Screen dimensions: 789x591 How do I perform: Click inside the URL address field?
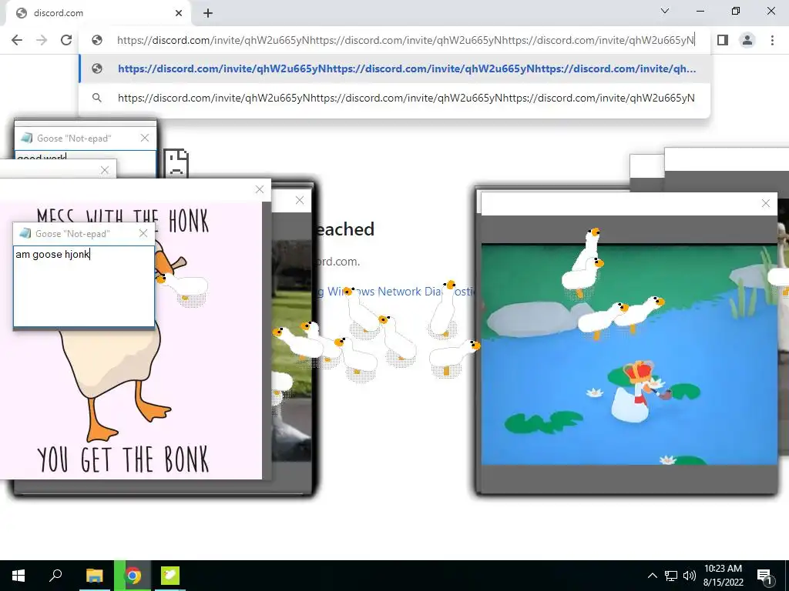pos(405,40)
